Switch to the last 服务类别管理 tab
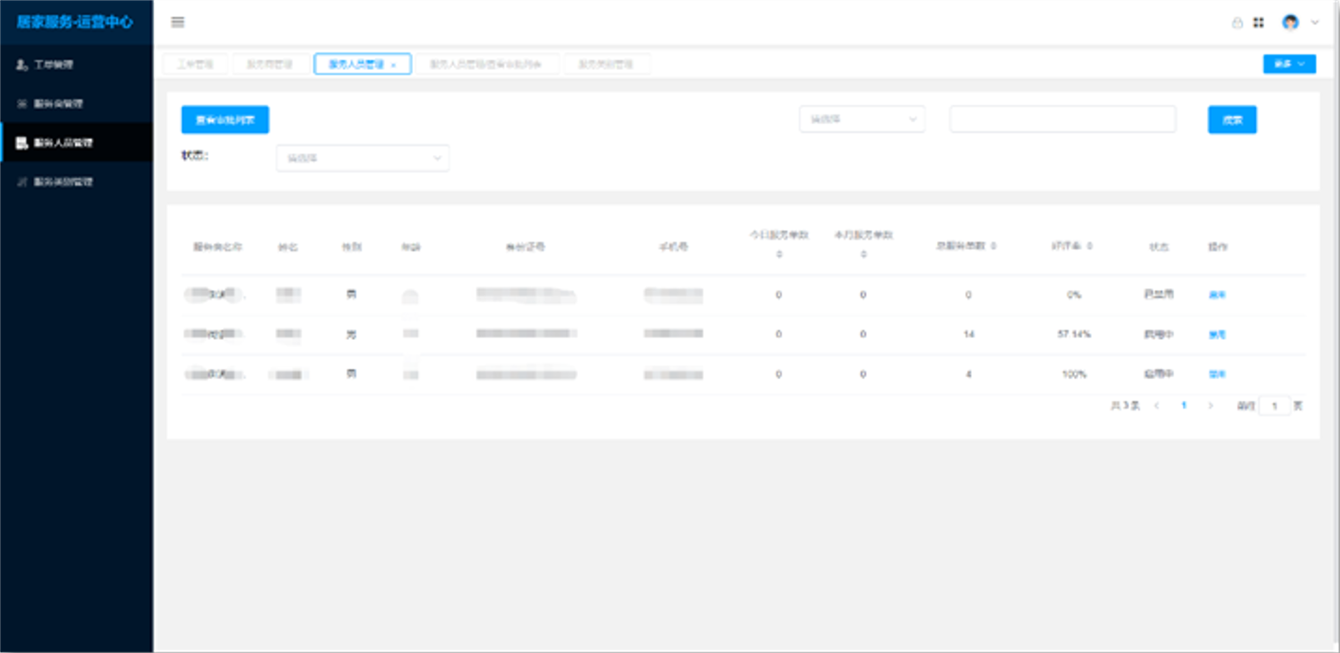 pyautogui.click(x=605, y=64)
